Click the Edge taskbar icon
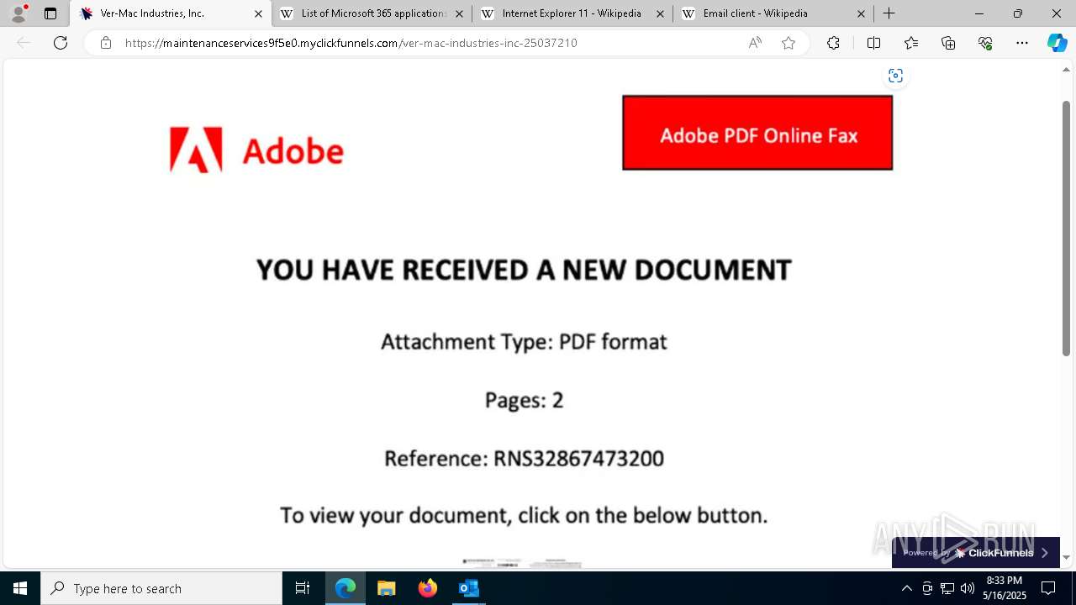The height and width of the screenshot is (605, 1076). [x=345, y=588]
